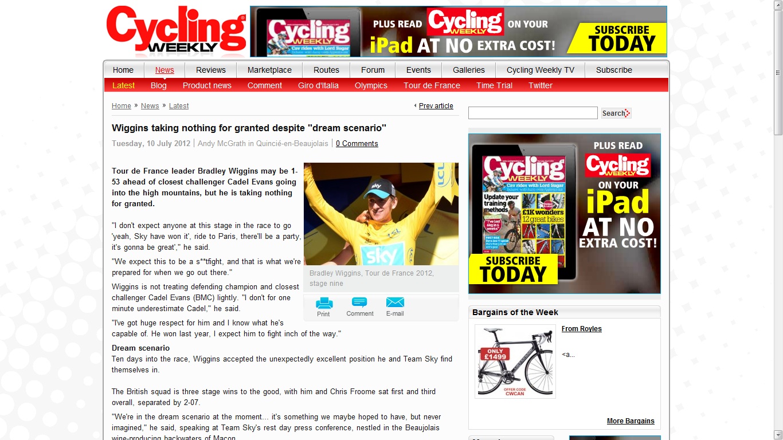Screen dimensions: 783x440
Task: Click the Print icon below the photo
Action: (324, 303)
